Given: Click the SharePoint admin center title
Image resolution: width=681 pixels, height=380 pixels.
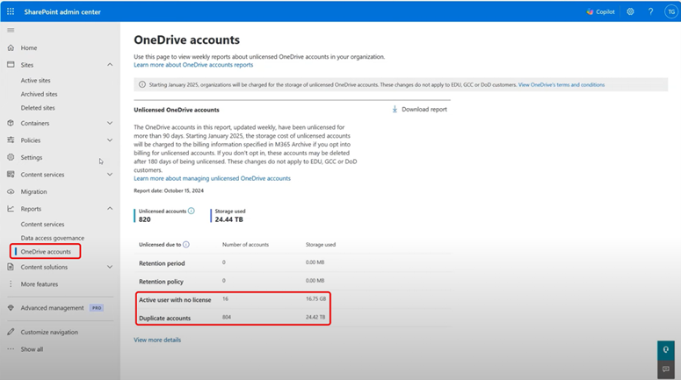Looking at the screenshot, I should tap(62, 11).
